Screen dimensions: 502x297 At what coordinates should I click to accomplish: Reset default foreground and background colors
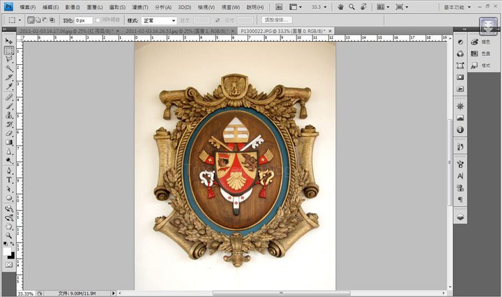(x=6, y=244)
